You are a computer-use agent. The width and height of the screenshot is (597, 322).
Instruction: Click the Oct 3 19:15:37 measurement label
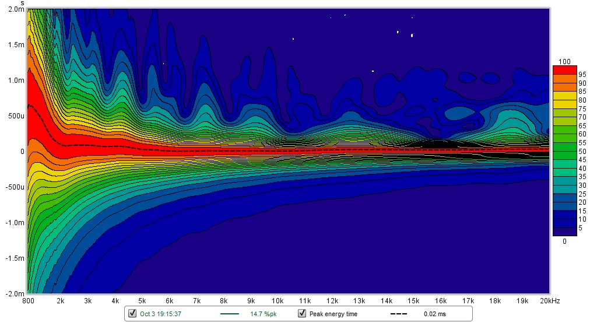point(161,314)
